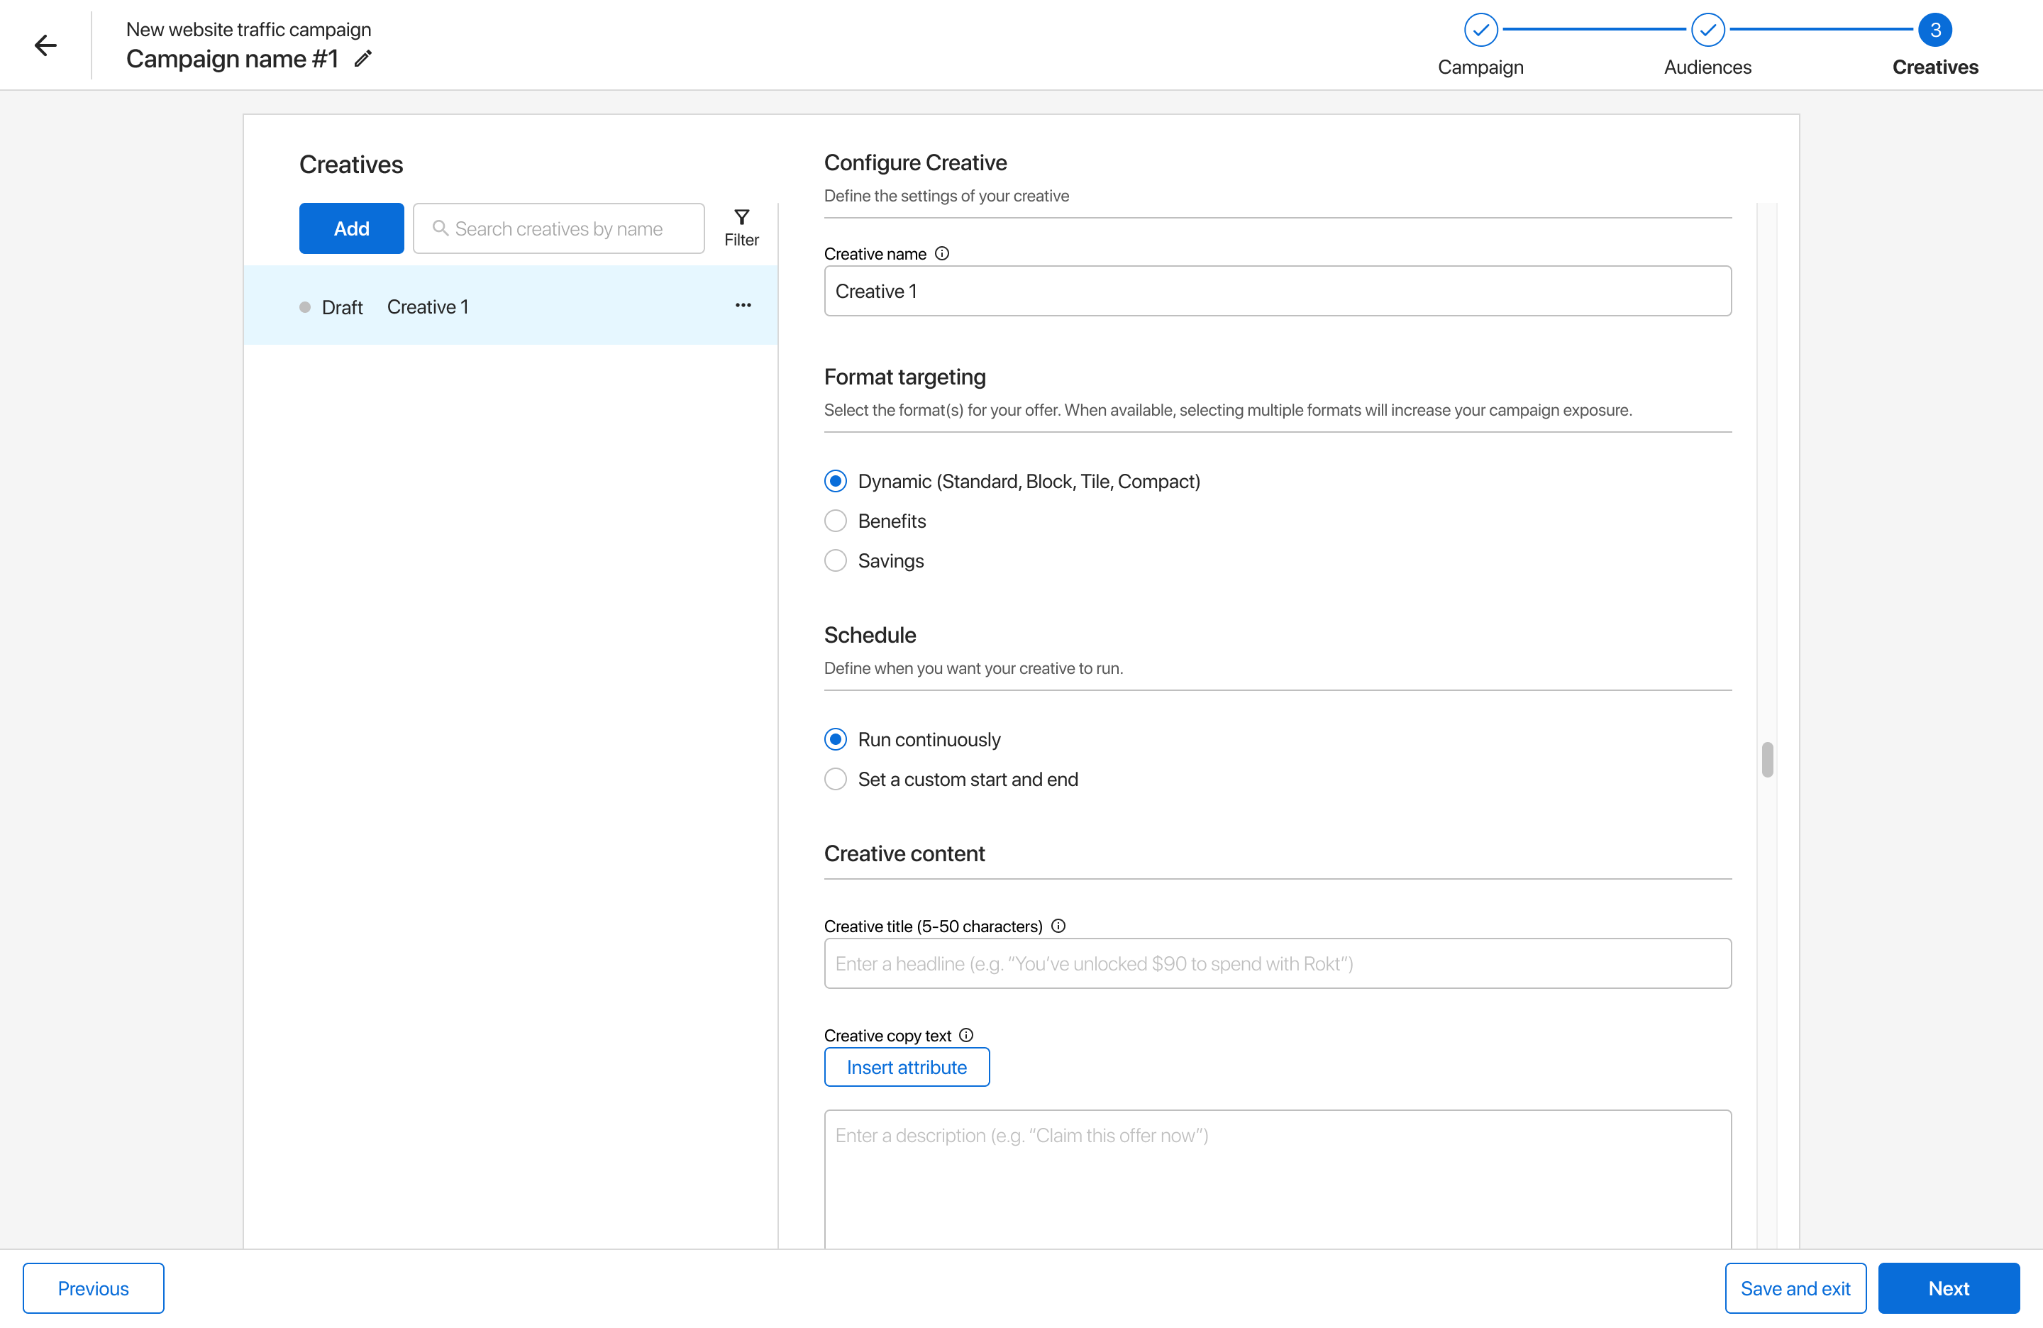Select the Creative 1 draft row
The width and height of the screenshot is (2043, 1328).
(511, 306)
